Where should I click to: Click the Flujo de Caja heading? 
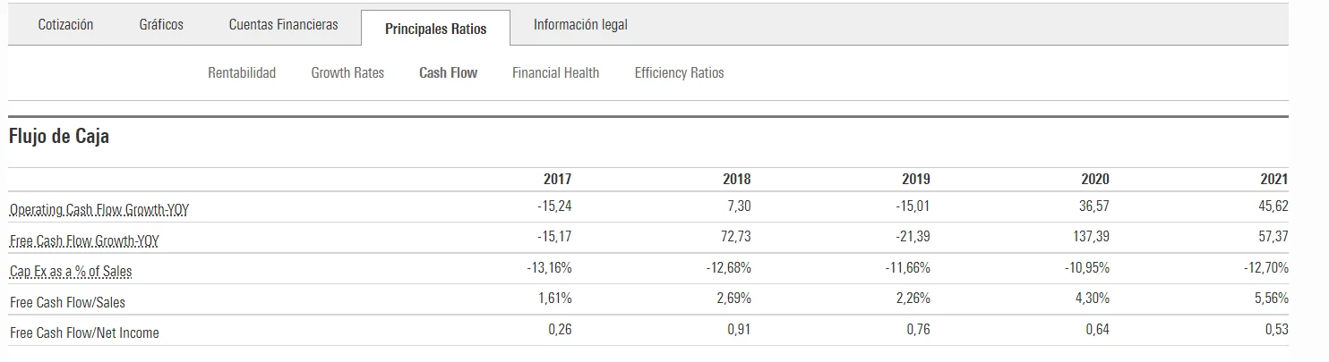pos(58,137)
